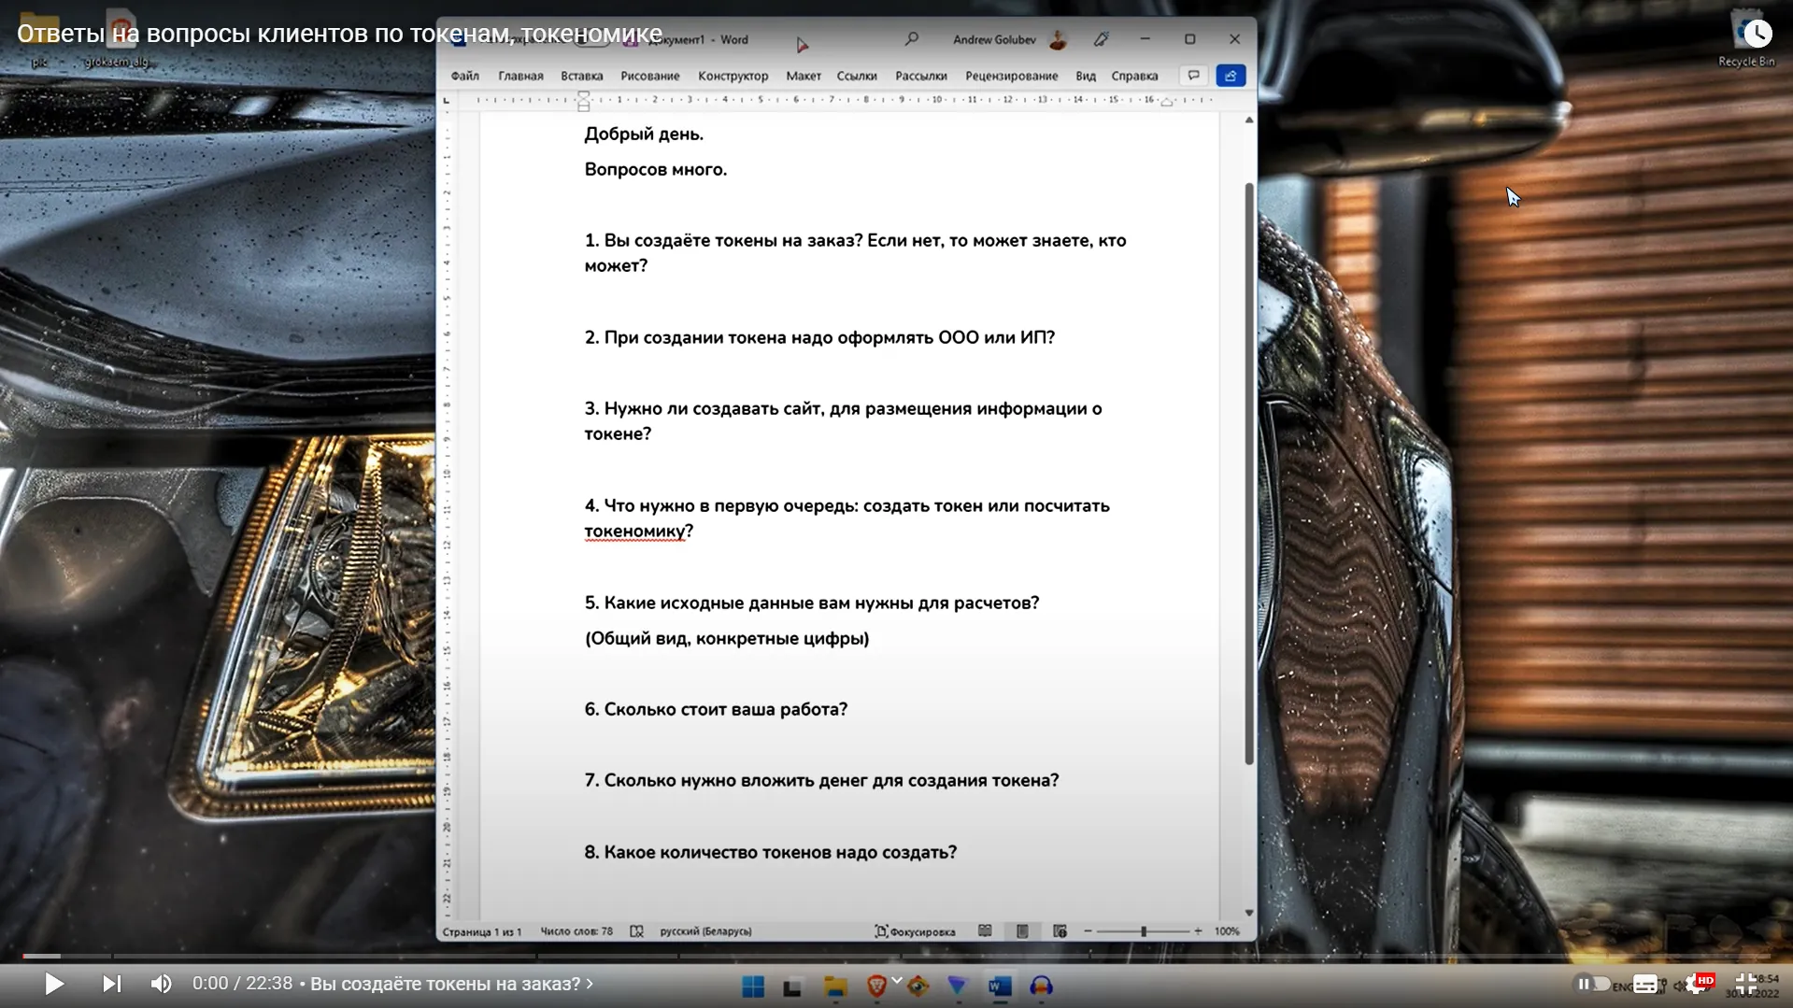Click the Фокусировка focus mode button
This screenshot has width=1793, height=1008.
915,931
